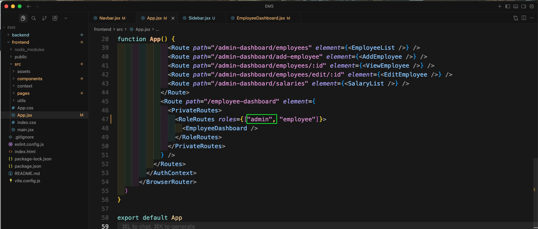Viewport: 538px width, 229px height.
Task: Switch to EmployeeDashboard.jsx tab
Action: [x=263, y=18]
